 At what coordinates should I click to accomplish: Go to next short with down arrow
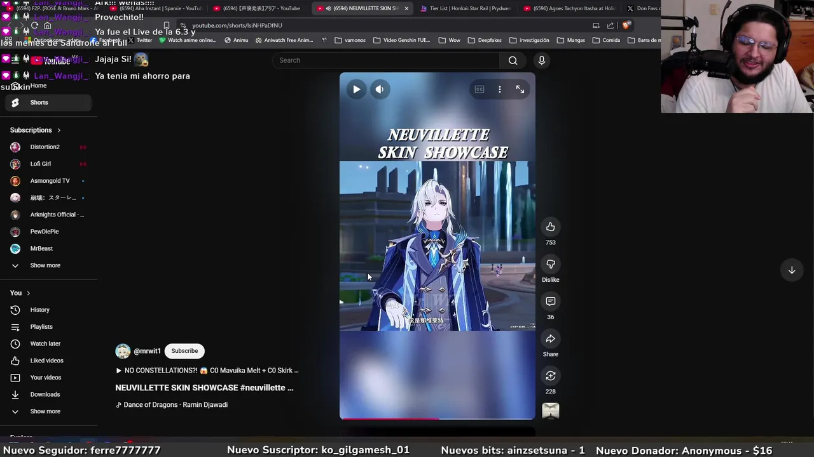coord(792,270)
